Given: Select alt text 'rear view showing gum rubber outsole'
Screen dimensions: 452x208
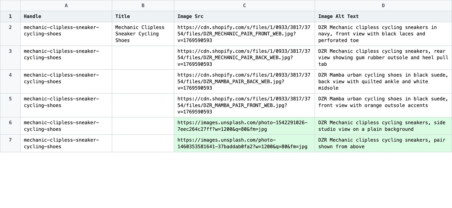Looking at the screenshot, I should tap(383, 58).
